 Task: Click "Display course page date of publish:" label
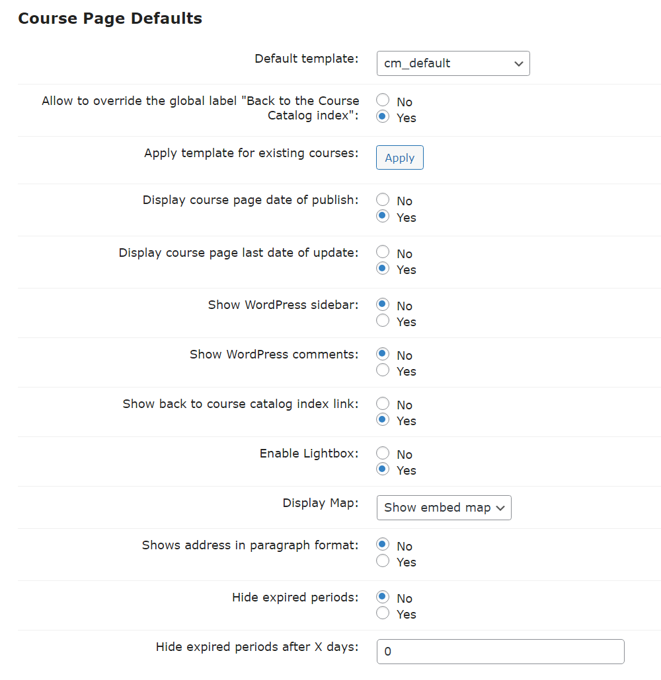click(x=251, y=200)
